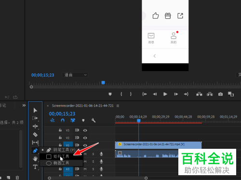The width and height of the screenshot is (241, 180).
Task: Select the Slip tool
Action: tap(35, 143)
